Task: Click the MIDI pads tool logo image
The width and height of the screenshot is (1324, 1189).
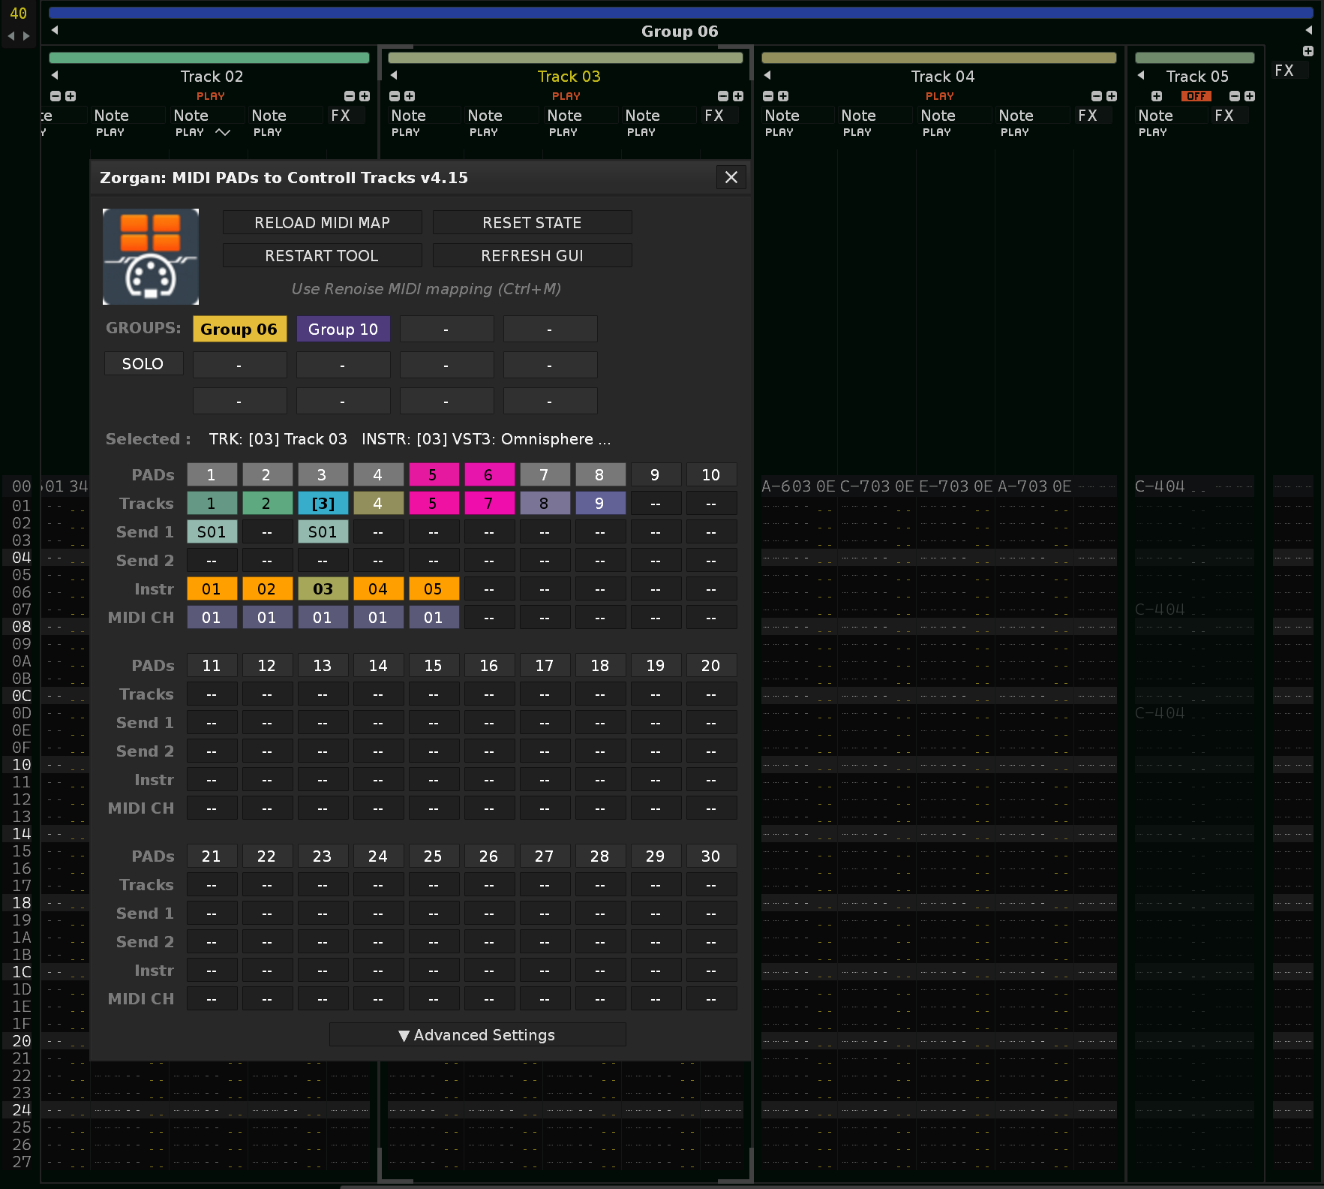Action: [151, 257]
